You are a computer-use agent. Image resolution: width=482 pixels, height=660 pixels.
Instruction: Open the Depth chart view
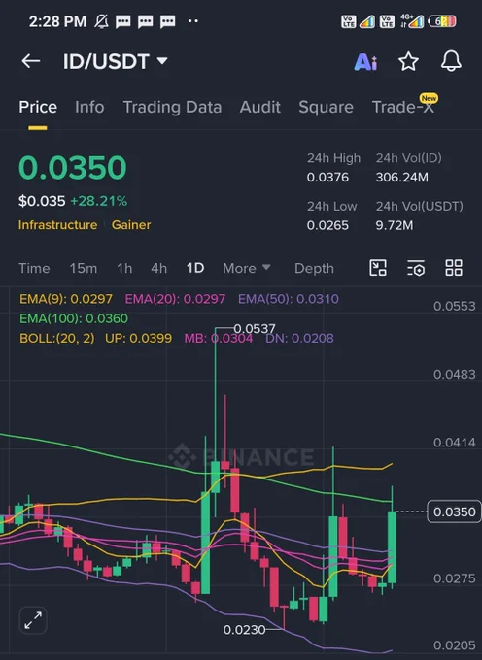pos(314,268)
